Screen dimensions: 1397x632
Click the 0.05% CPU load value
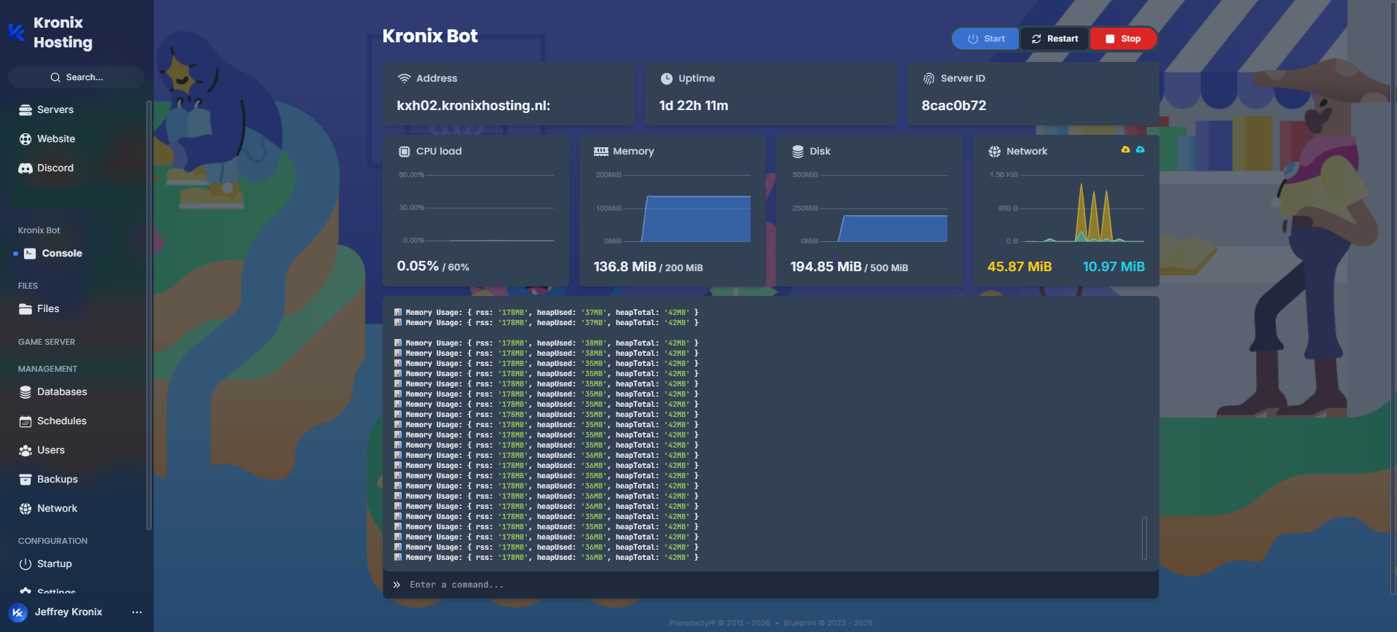coord(418,266)
